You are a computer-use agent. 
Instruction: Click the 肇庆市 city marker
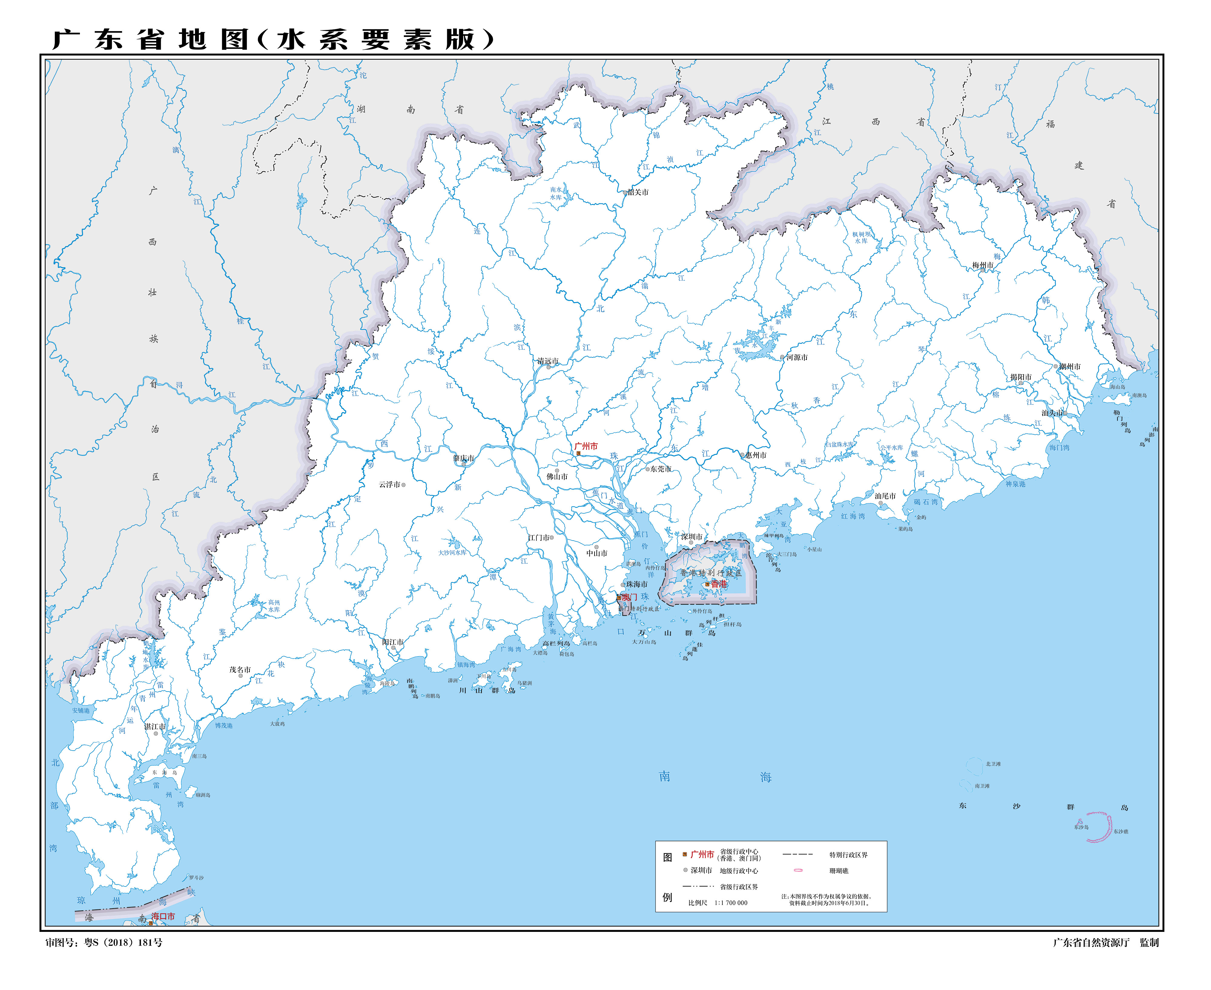pos(464,464)
